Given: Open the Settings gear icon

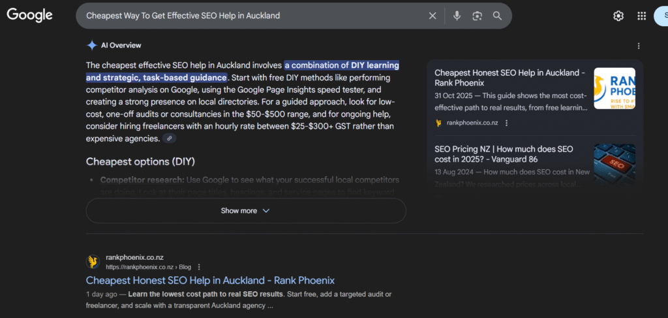Looking at the screenshot, I should coord(618,16).
